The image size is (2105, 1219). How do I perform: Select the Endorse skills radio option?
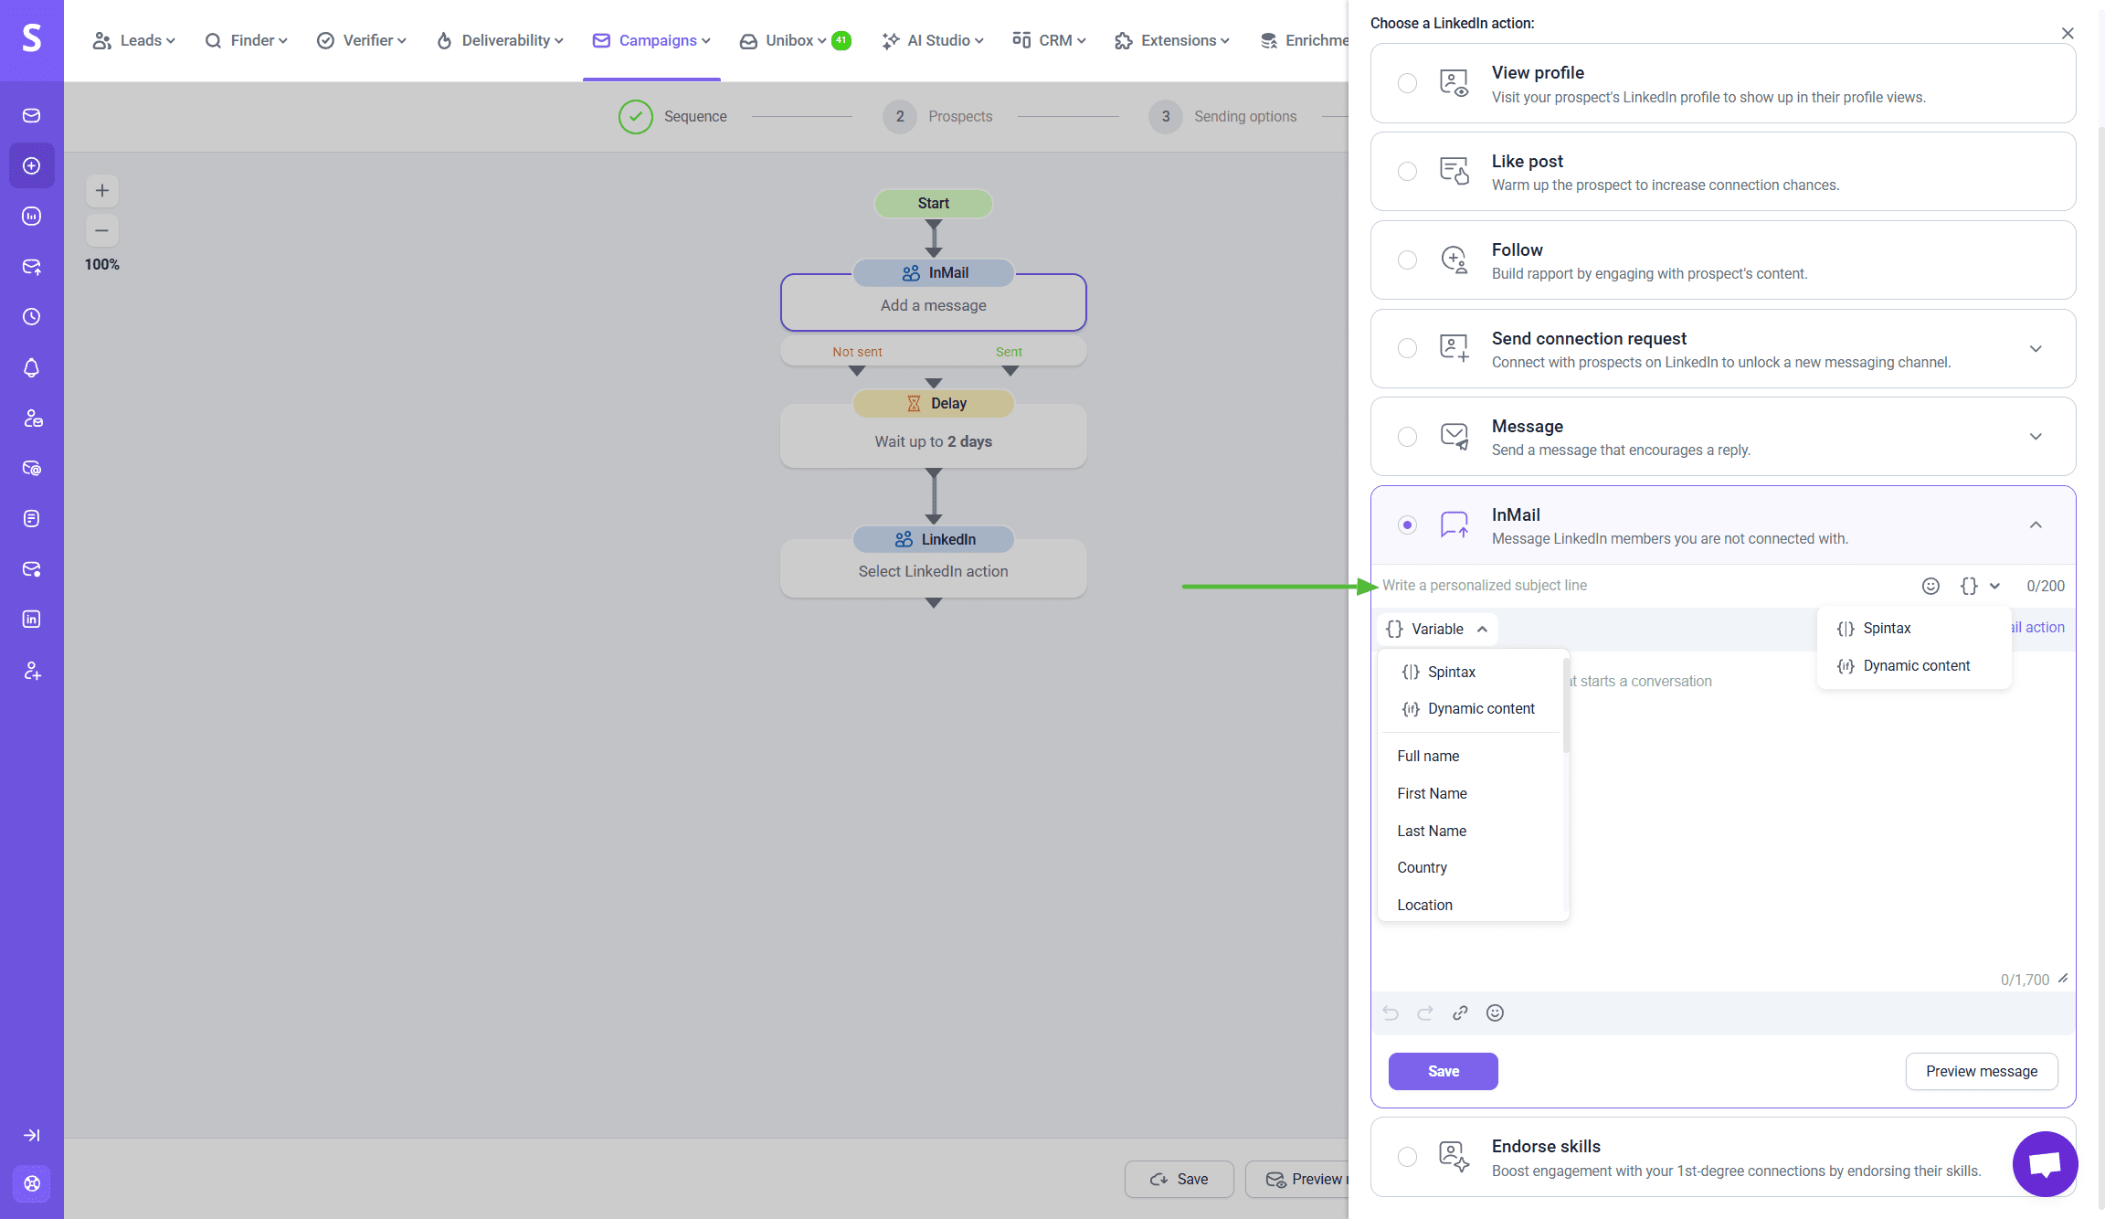[1407, 1157]
